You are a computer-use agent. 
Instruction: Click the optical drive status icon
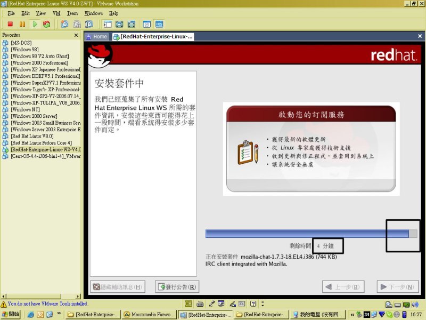pyautogui.click(x=397, y=305)
